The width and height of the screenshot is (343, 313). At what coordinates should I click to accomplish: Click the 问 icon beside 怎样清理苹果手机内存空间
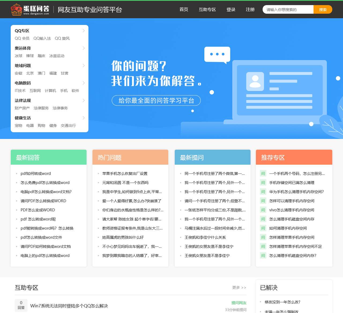point(263,237)
